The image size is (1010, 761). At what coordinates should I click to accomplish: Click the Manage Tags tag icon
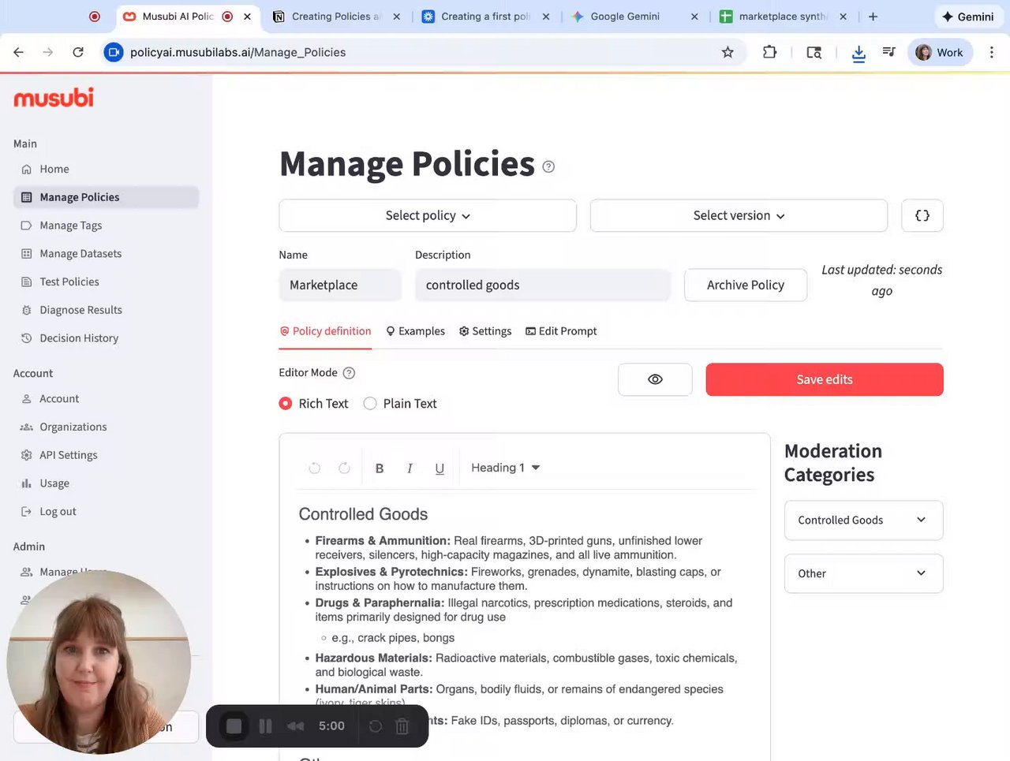coord(26,226)
